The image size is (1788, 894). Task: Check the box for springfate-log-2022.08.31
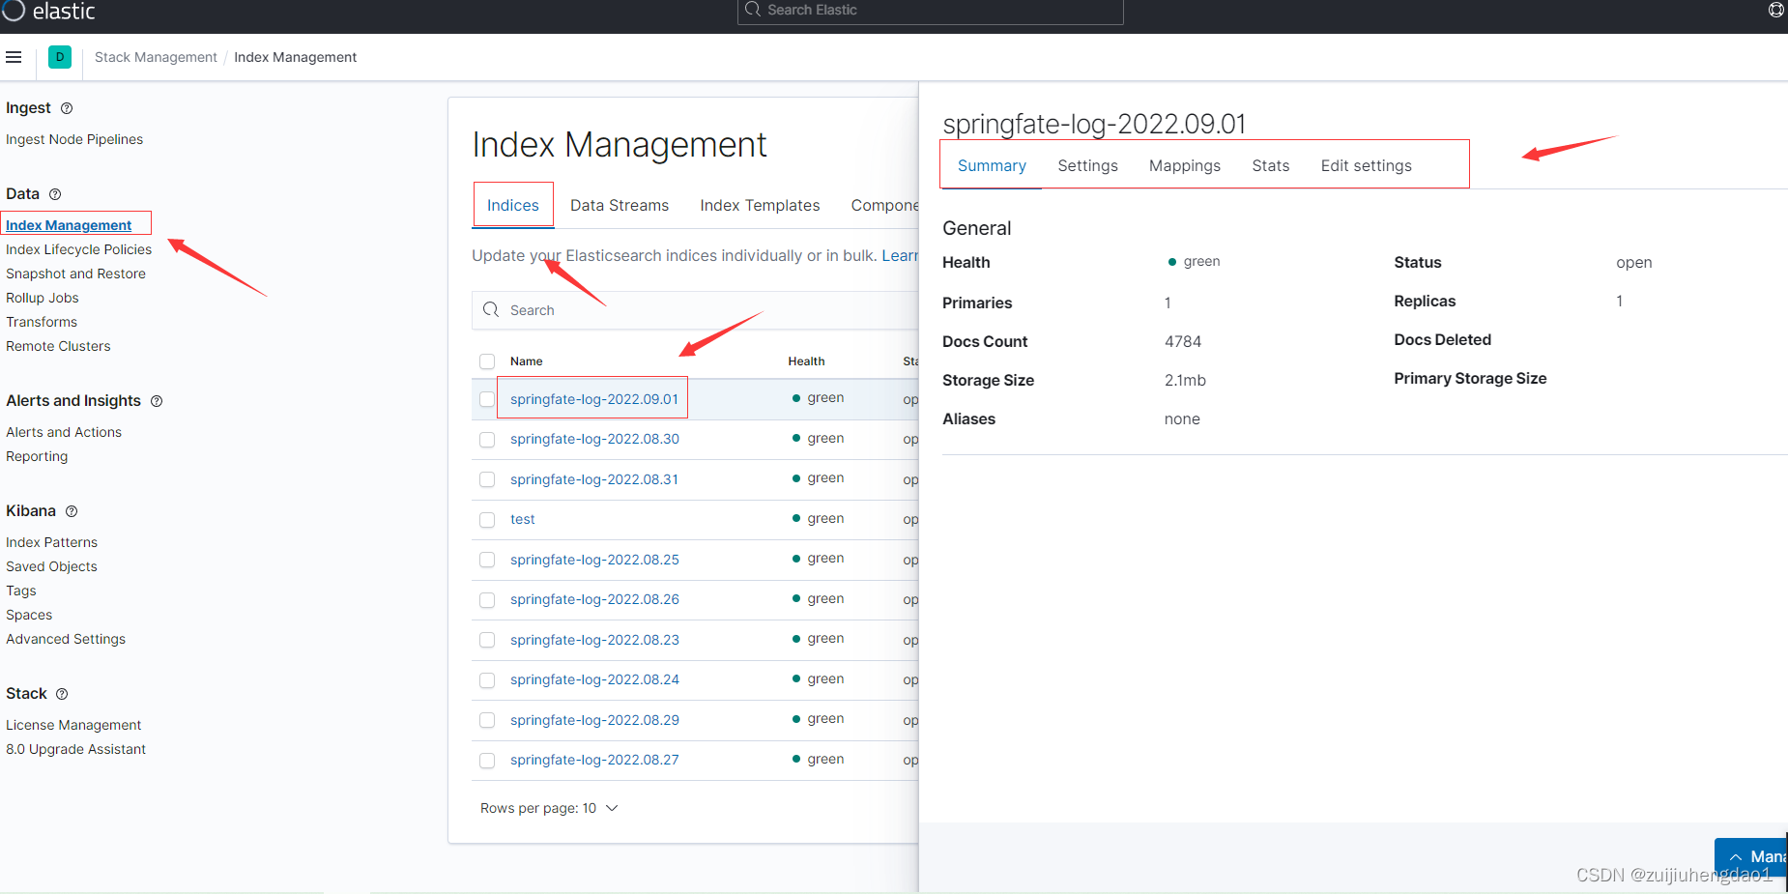point(487,479)
